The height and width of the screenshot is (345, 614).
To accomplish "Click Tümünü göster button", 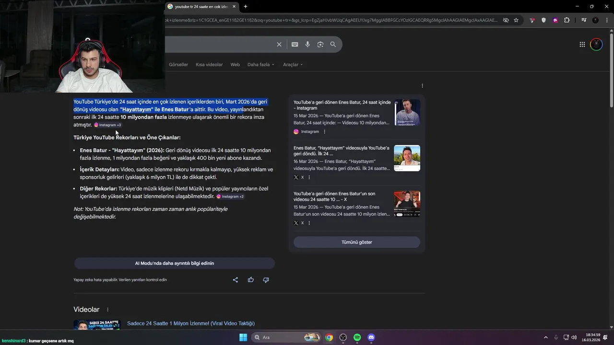I will (357, 242).
